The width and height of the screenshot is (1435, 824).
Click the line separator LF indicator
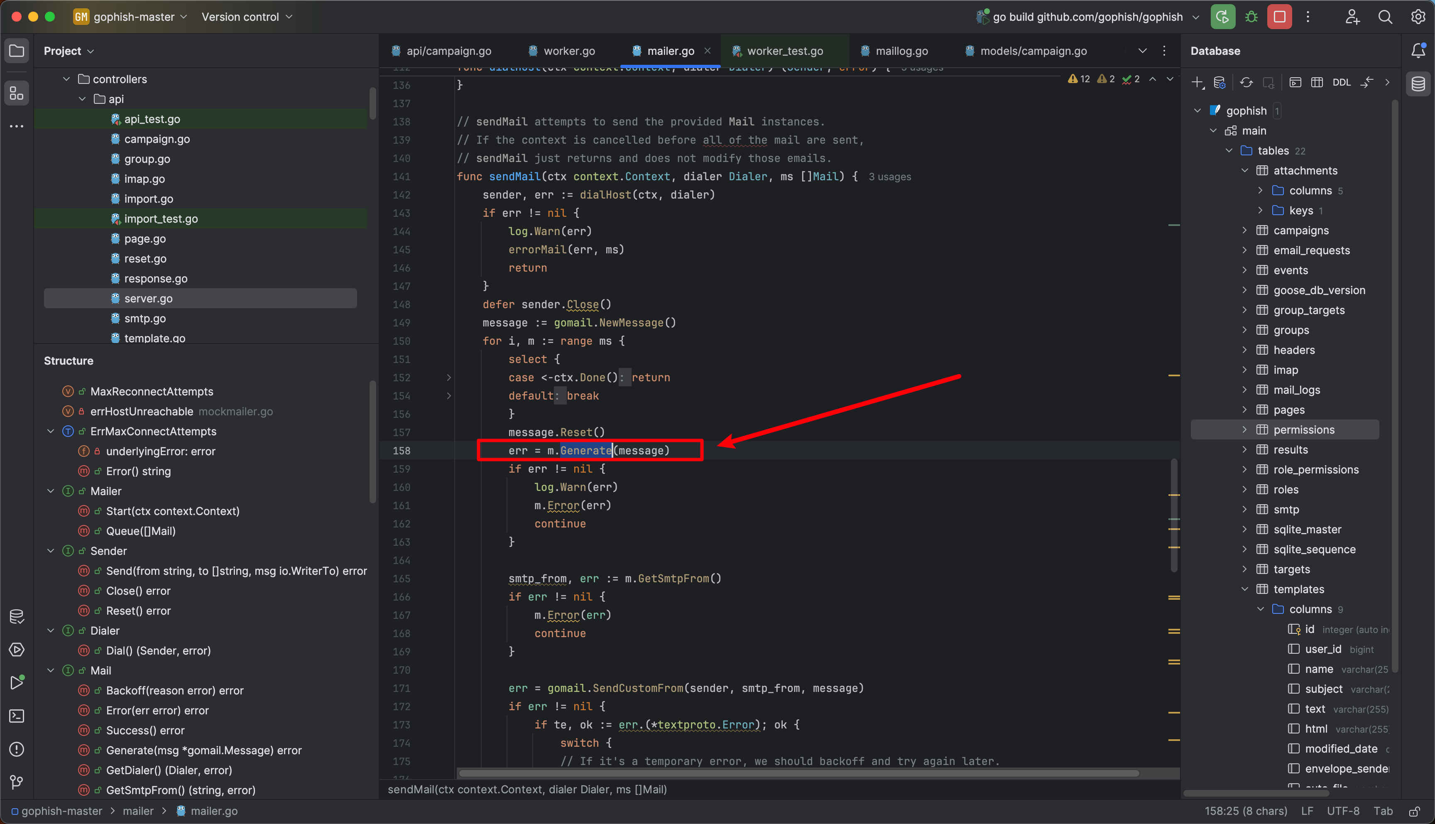1307,811
